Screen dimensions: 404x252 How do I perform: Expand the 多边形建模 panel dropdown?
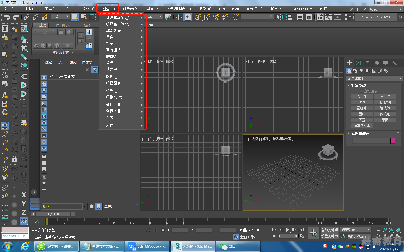[x=63, y=53]
